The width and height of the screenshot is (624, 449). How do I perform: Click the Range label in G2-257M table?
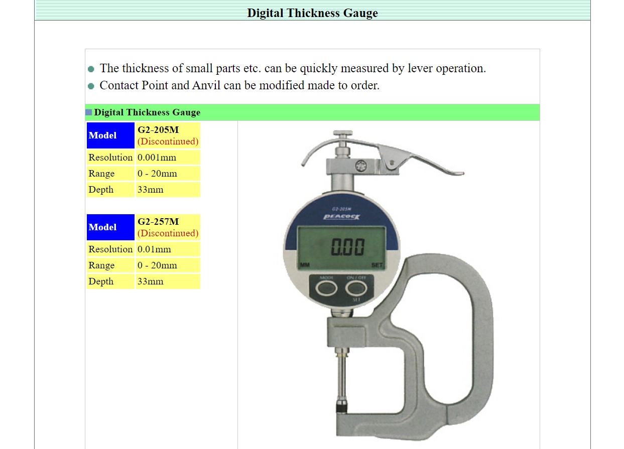pos(102,265)
